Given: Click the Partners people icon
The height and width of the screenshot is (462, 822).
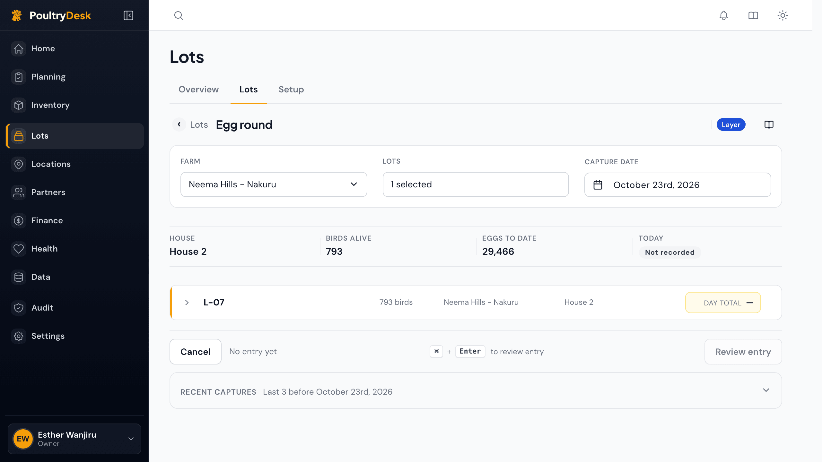Looking at the screenshot, I should (19, 193).
